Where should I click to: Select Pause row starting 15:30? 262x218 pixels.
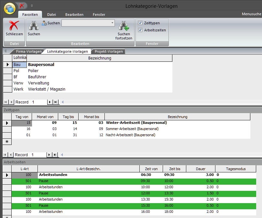tap(134, 205)
